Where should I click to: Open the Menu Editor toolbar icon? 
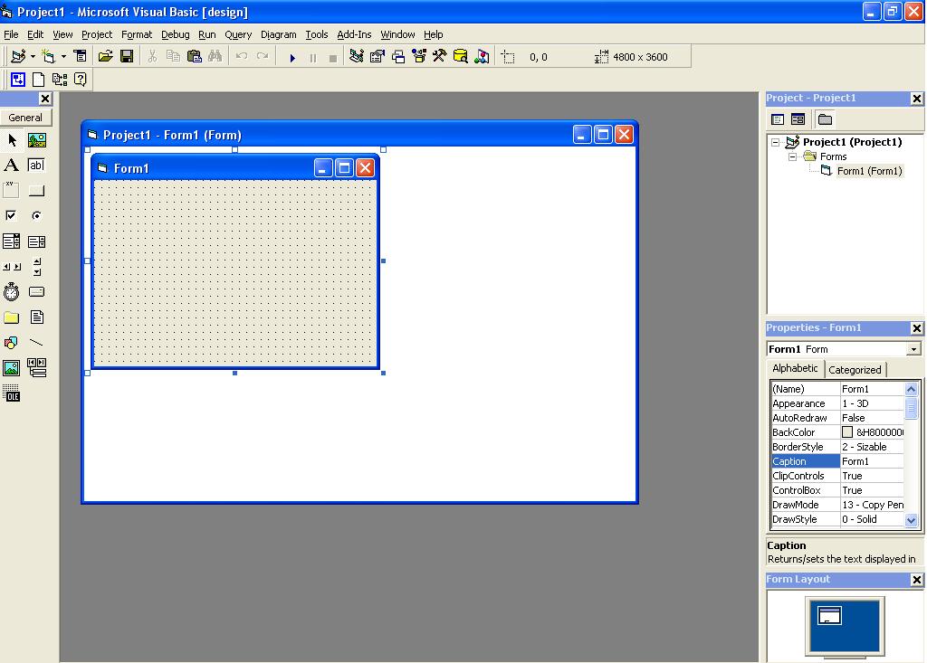tap(80, 56)
